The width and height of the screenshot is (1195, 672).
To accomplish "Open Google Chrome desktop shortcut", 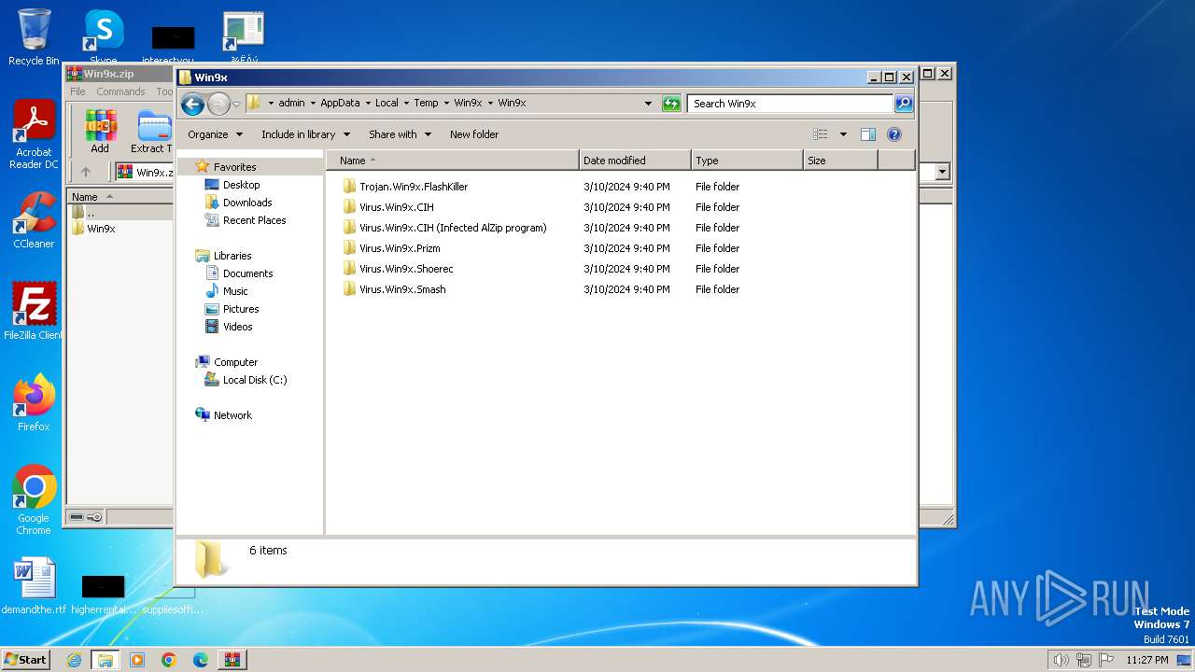I will (34, 500).
